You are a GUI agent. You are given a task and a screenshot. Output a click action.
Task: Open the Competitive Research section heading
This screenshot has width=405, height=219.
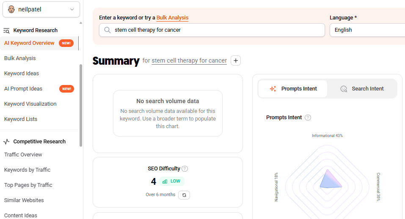[39, 142]
